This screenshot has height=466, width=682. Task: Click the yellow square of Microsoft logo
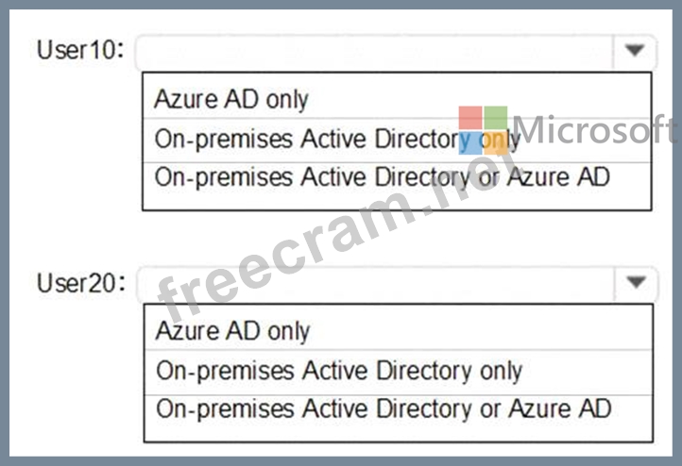[496, 142]
